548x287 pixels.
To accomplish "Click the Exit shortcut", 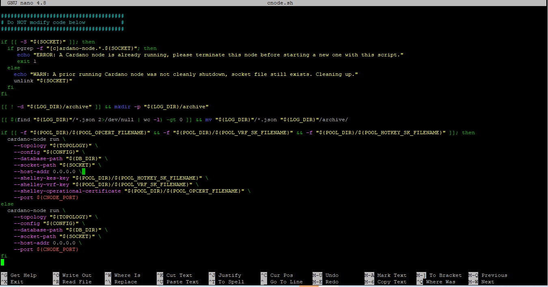I will [x=12, y=282].
